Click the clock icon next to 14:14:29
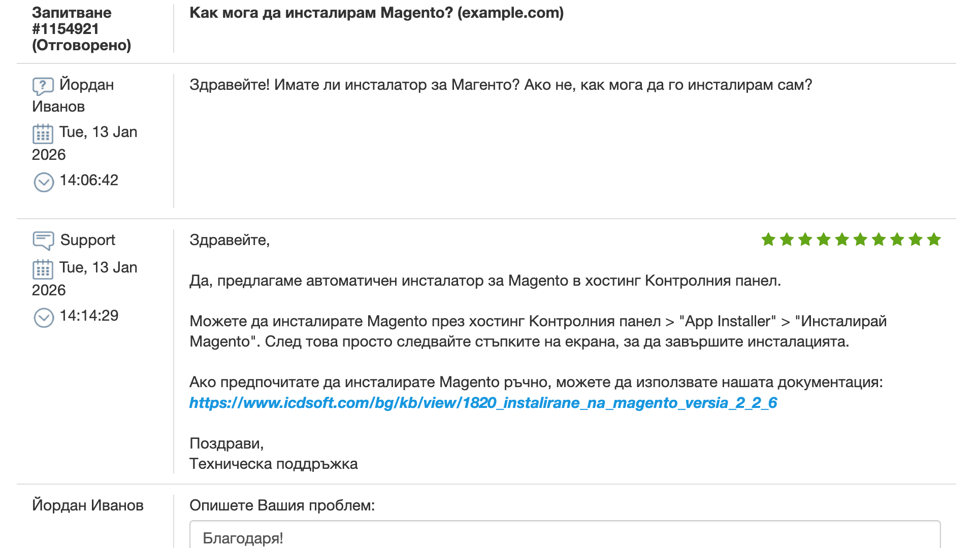 click(x=44, y=318)
